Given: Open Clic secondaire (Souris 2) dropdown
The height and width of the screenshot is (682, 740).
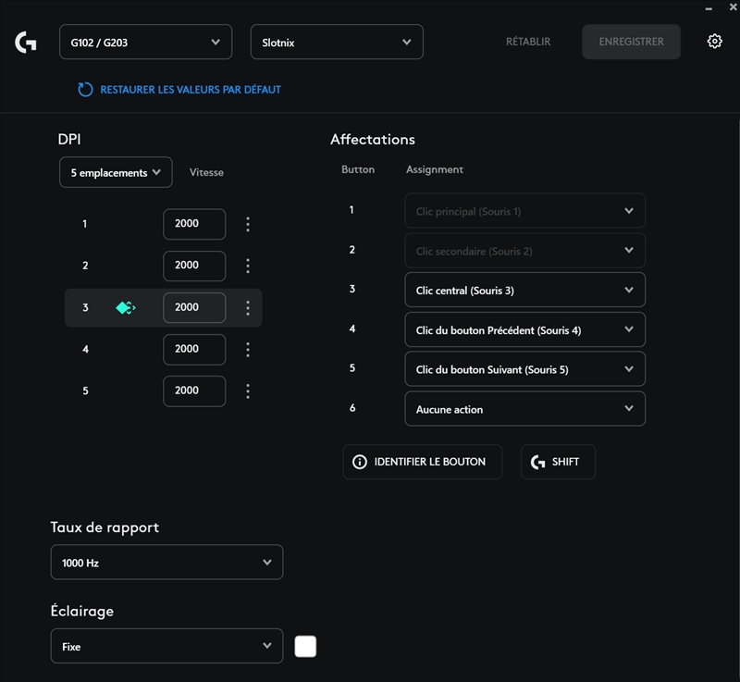Looking at the screenshot, I should (524, 251).
